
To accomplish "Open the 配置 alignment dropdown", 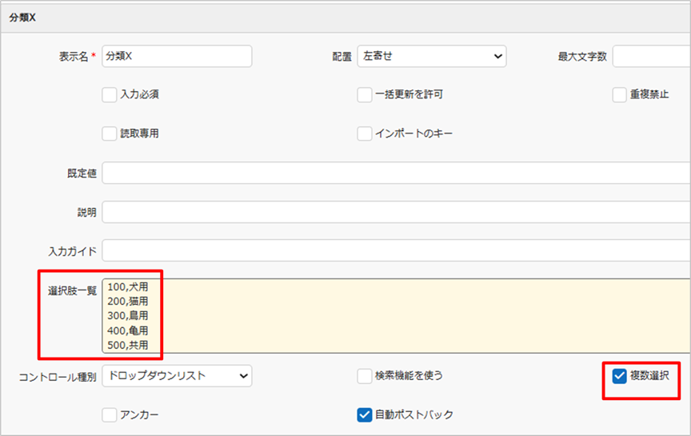I will pos(431,56).
